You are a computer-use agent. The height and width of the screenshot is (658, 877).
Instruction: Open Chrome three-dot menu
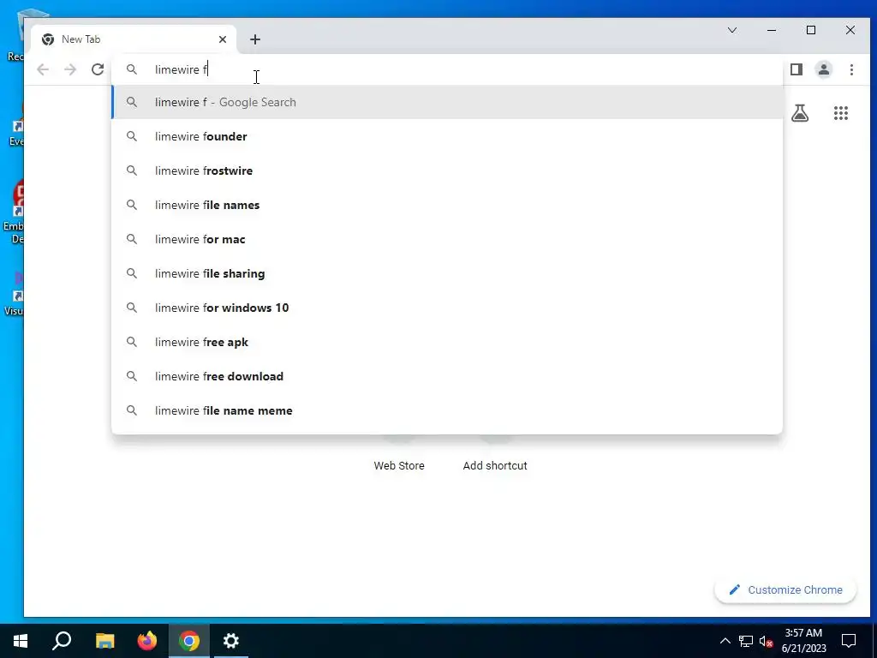pos(851,69)
